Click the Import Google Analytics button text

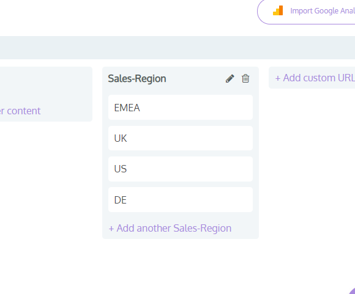pos(323,11)
